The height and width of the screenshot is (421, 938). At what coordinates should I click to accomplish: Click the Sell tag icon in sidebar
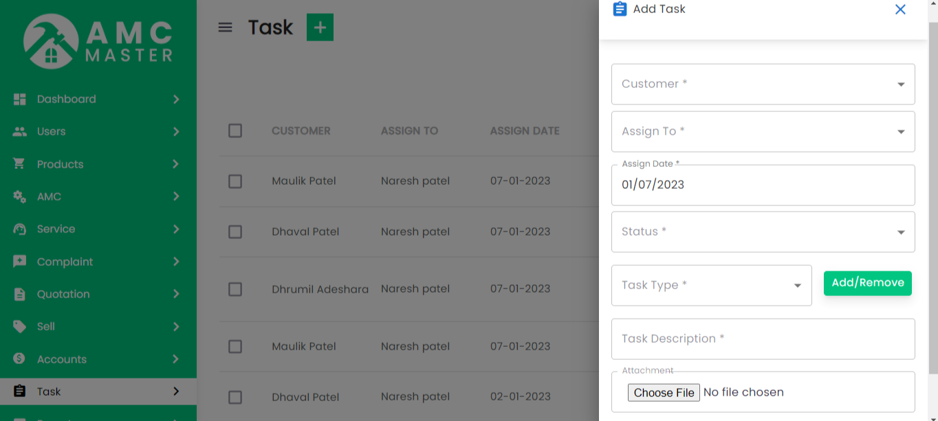pyautogui.click(x=19, y=326)
